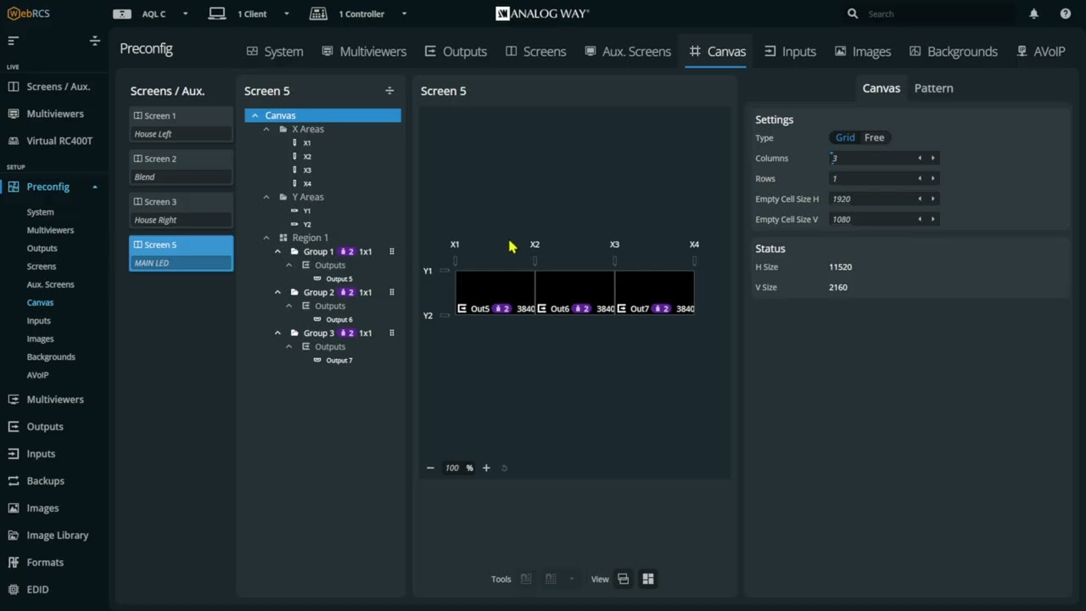Open Formats in sidebar

pos(45,563)
